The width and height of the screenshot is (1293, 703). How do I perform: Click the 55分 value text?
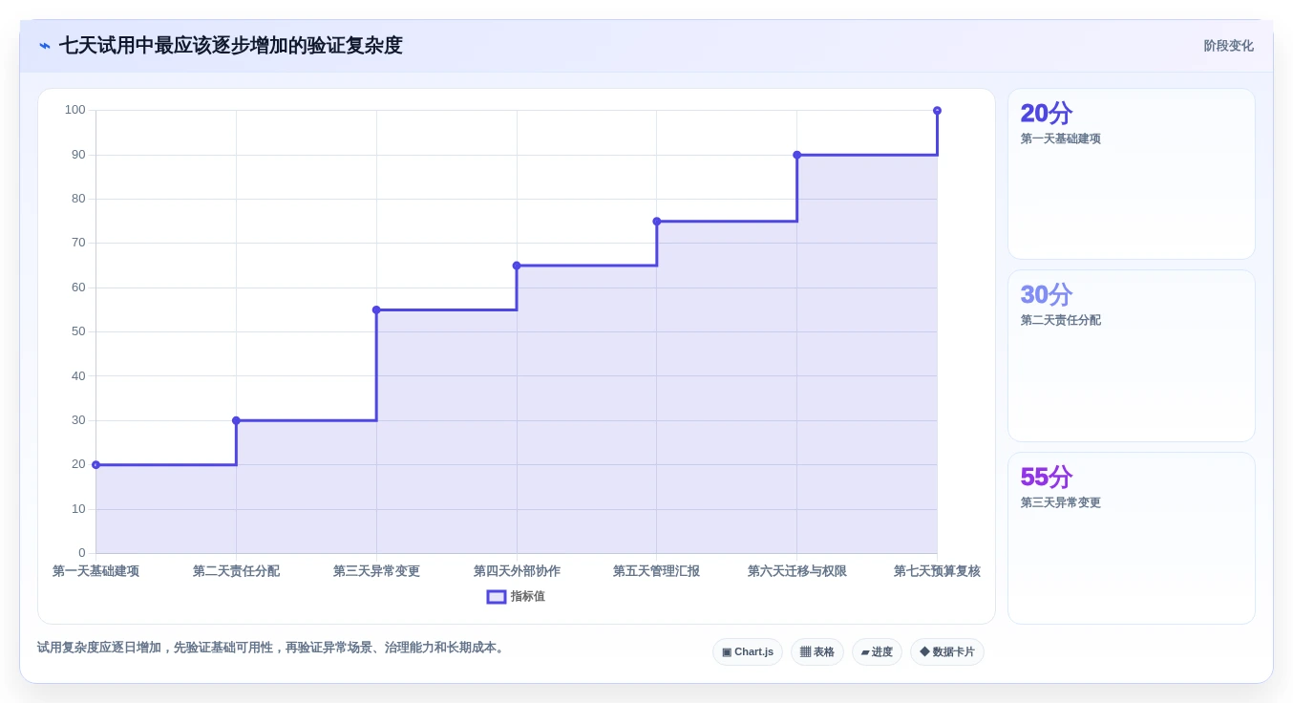tap(1047, 478)
